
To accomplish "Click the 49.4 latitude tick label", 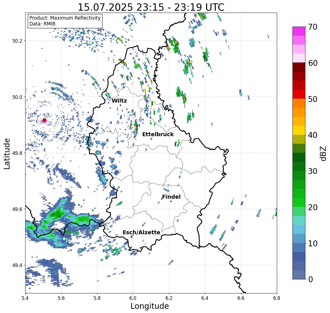I will [17, 265].
